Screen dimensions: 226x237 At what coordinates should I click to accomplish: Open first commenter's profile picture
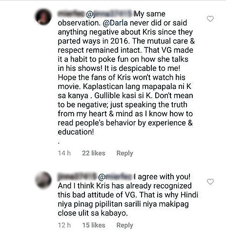pos(43,17)
